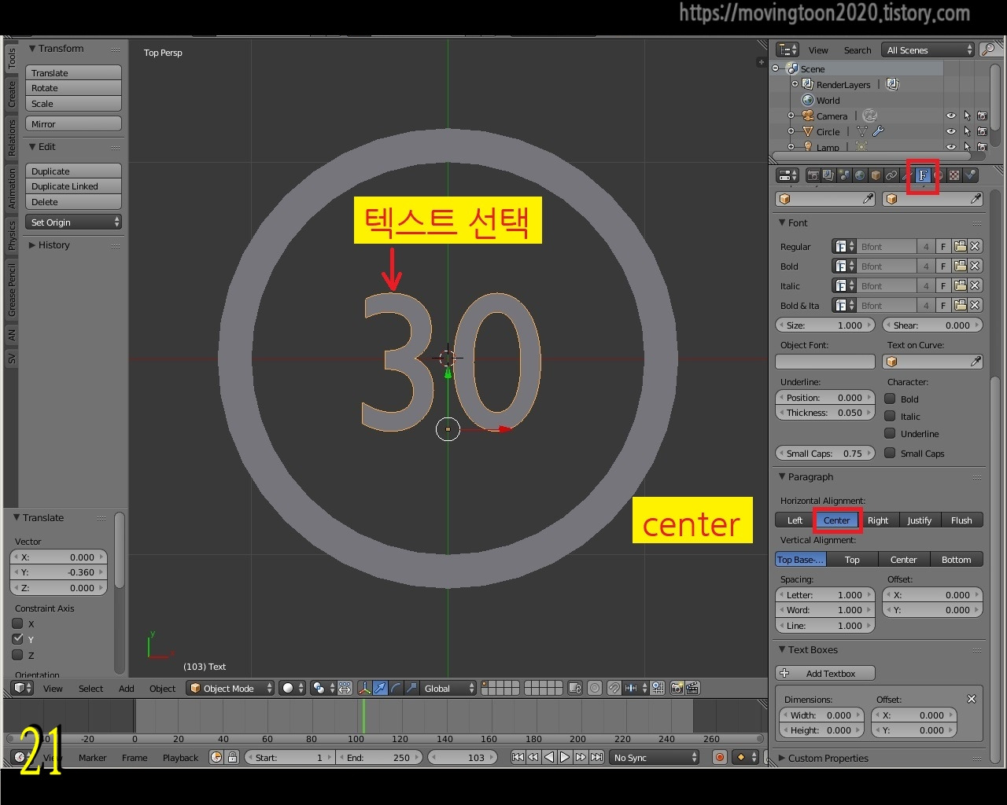Open the Texture checkerboard tab icon
The height and width of the screenshot is (805, 1007).
[954, 175]
